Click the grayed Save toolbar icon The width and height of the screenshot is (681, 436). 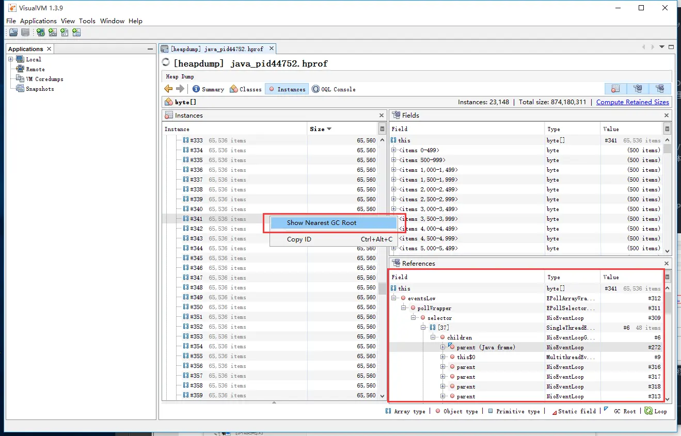pos(25,33)
